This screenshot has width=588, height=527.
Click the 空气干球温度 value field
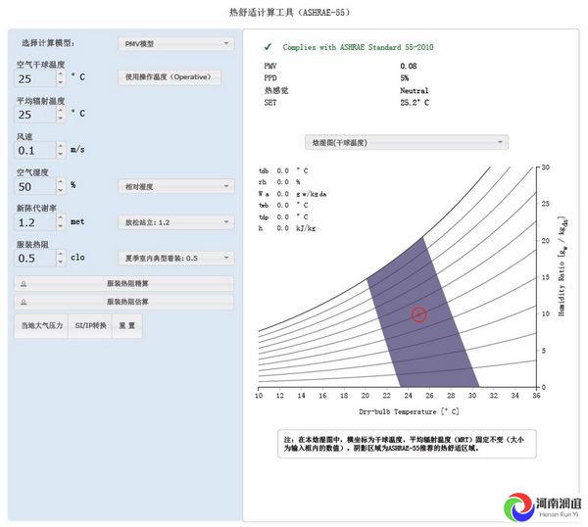click(36, 78)
